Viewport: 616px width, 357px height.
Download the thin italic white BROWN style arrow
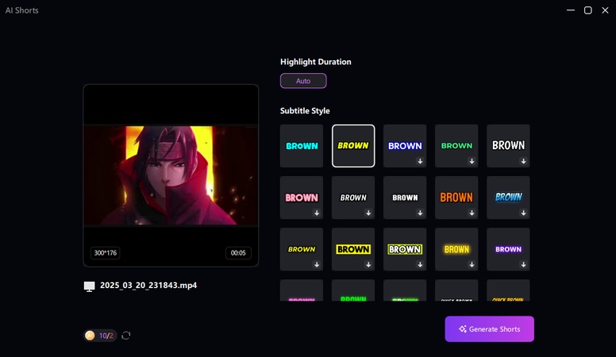pyautogui.click(x=368, y=213)
